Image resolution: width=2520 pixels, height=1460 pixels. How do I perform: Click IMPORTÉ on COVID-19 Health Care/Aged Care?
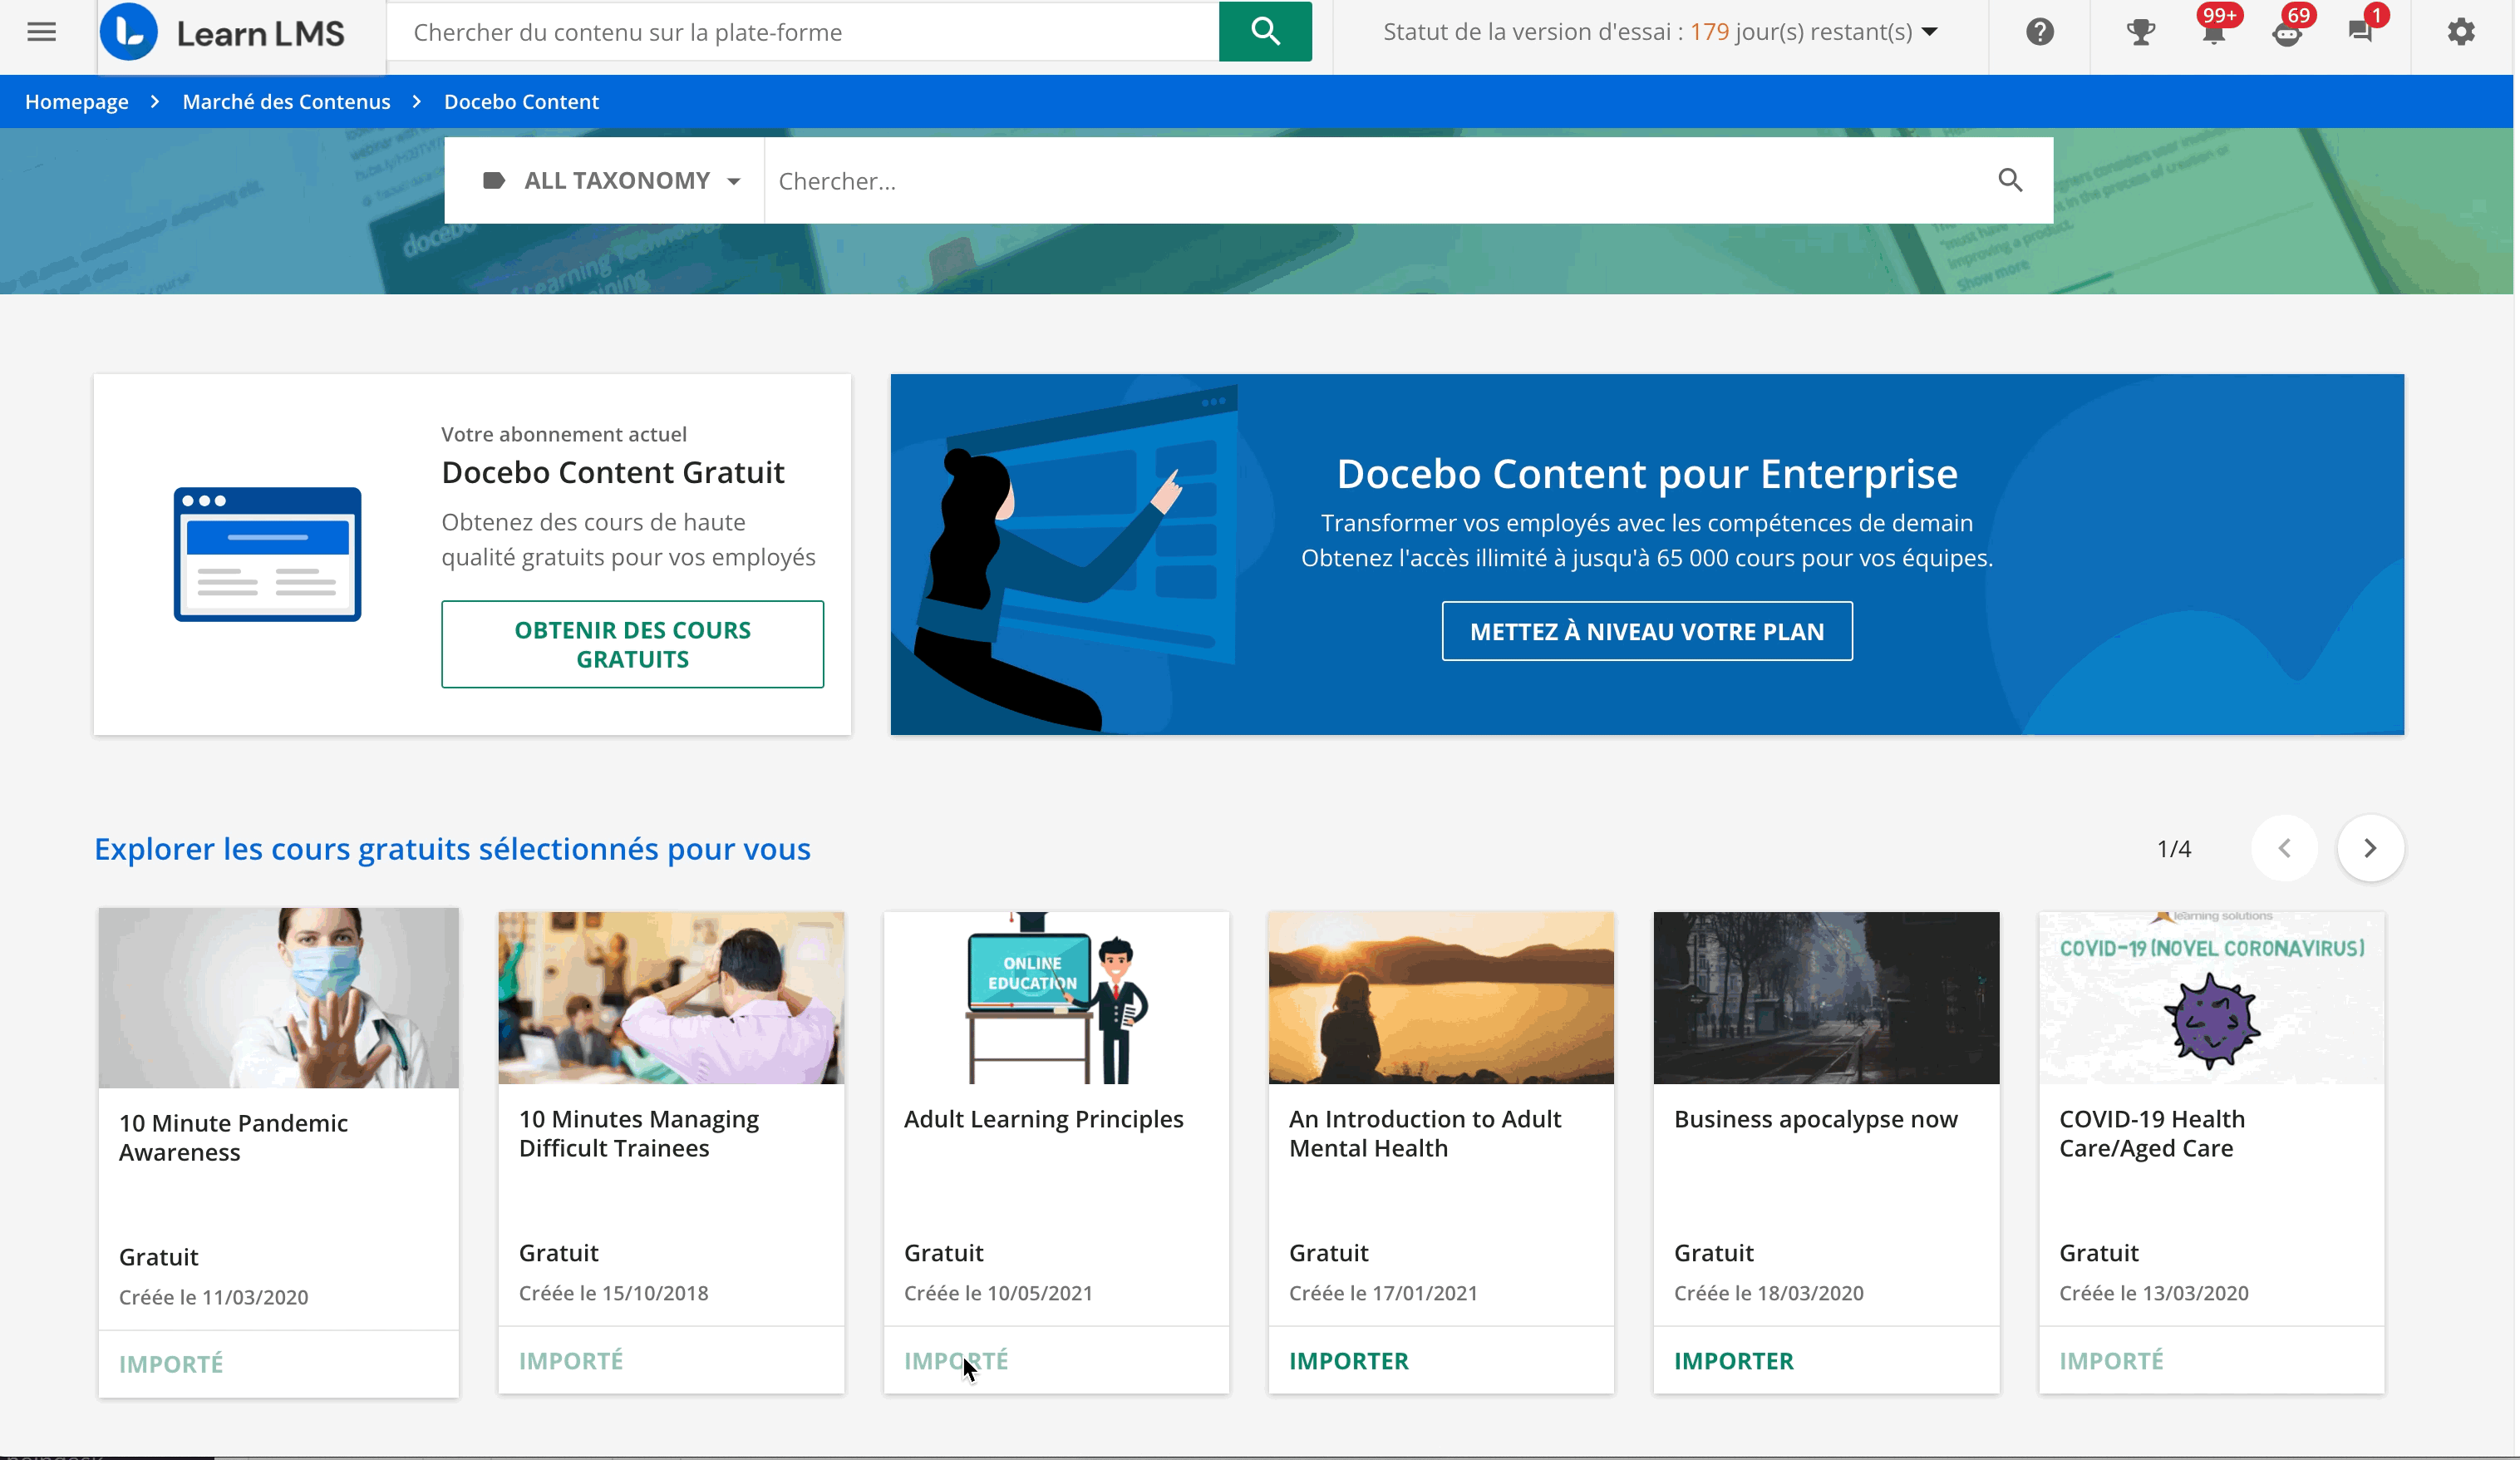click(x=2111, y=1361)
